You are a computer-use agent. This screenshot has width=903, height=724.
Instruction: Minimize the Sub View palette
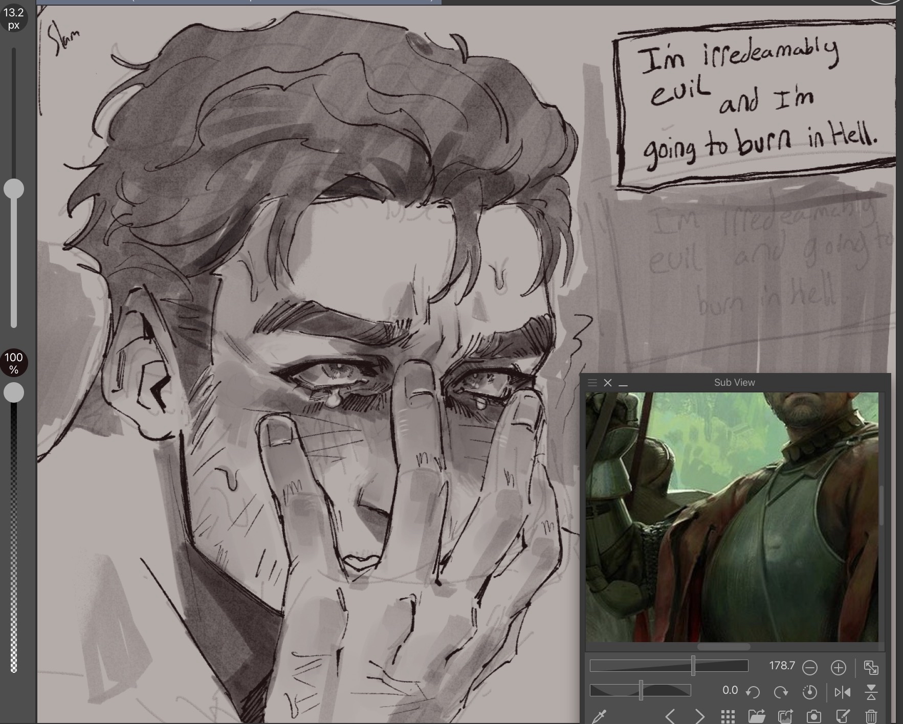[623, 383]
